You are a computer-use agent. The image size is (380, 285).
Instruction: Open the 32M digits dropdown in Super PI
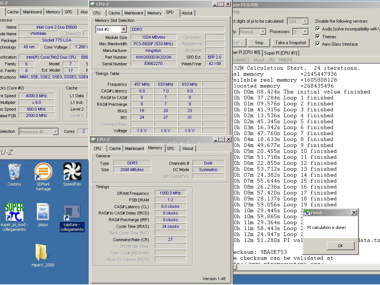(305, 21)
